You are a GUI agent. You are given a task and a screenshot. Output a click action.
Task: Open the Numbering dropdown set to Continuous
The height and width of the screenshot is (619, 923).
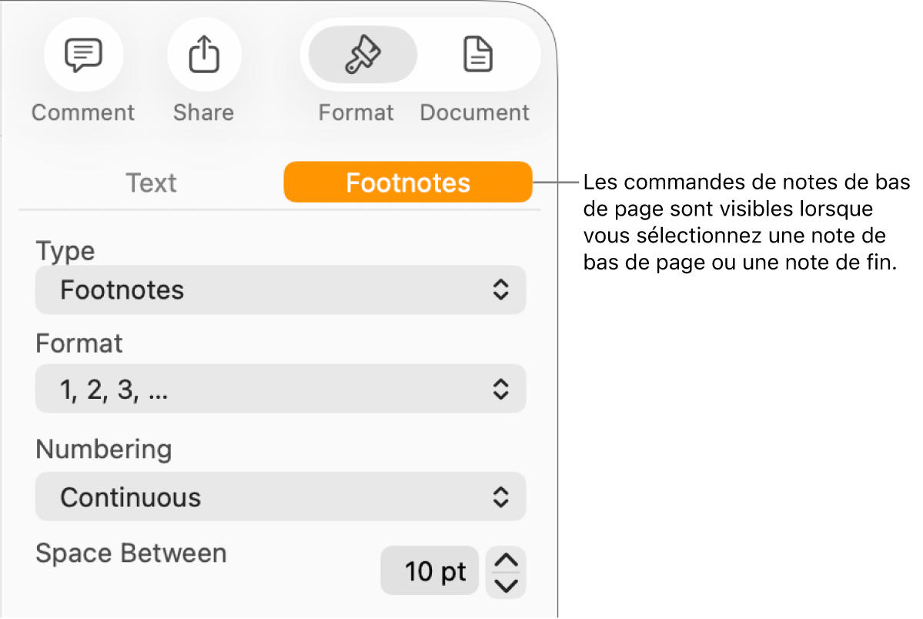tap(280, 497)
